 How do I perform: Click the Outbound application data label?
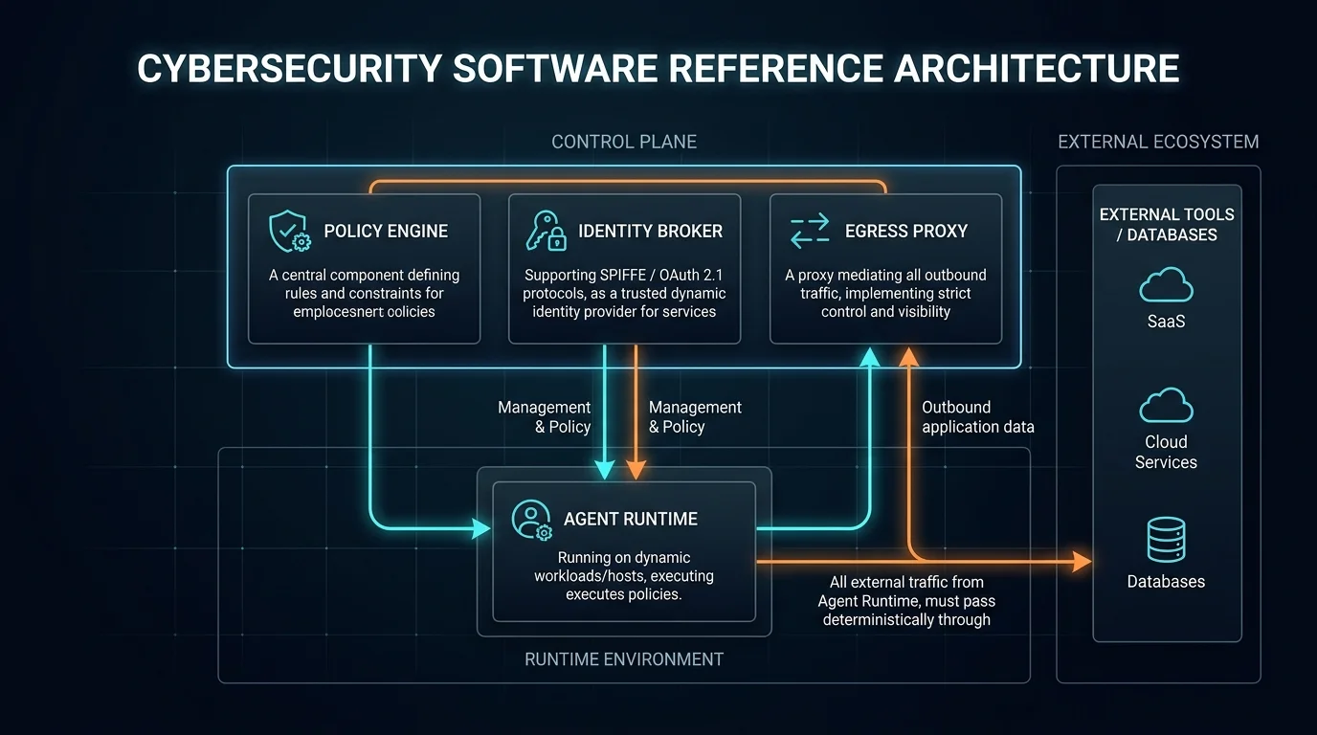tap(978, 417)
